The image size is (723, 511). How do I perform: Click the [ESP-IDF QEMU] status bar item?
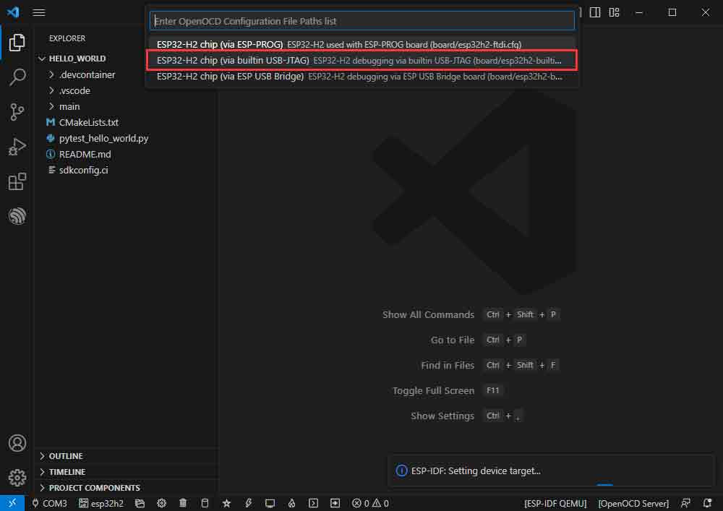coord(555,503)
